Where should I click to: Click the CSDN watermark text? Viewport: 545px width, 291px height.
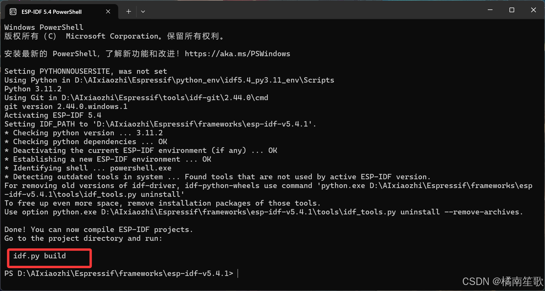[x=502, y=282]
